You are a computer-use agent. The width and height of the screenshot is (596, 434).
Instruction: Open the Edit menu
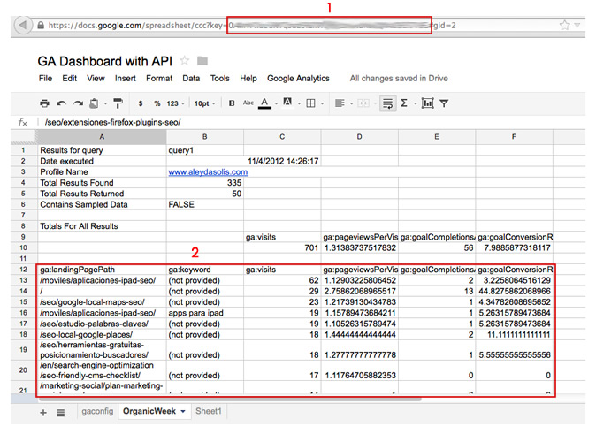click(70, 79)
